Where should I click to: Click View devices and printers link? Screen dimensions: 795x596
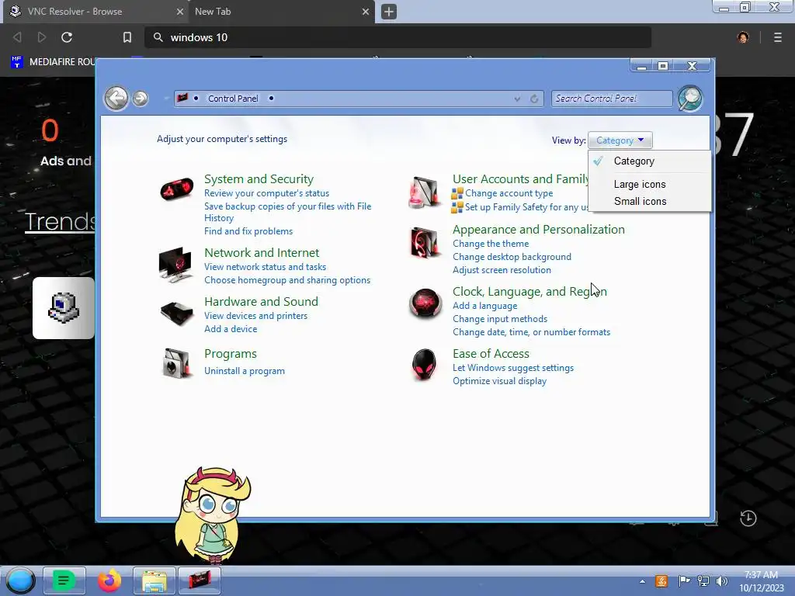click(255, 316)
